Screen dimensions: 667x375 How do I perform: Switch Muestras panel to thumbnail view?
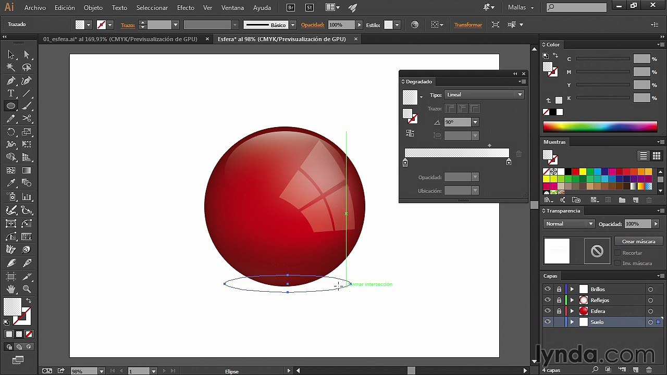[656, 156]
